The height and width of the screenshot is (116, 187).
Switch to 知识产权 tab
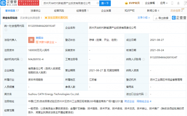click(x=129, y=11)
